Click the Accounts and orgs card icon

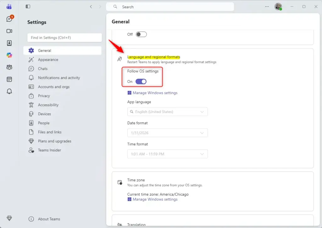pos(31,87)
